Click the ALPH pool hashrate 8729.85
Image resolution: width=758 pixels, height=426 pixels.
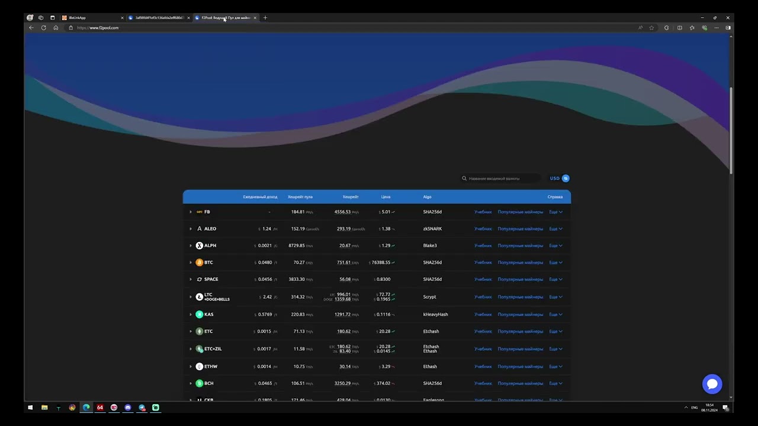(x=297, y=246)
